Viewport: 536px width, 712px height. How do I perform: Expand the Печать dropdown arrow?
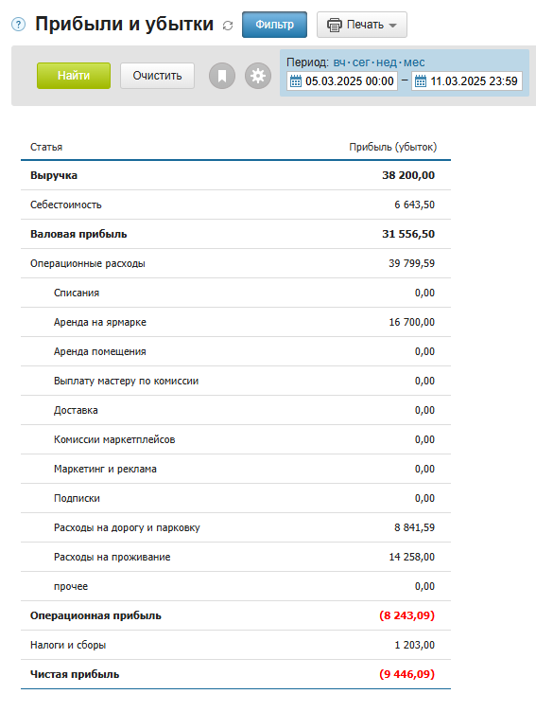pyautogui.click(x=392, y=26)
